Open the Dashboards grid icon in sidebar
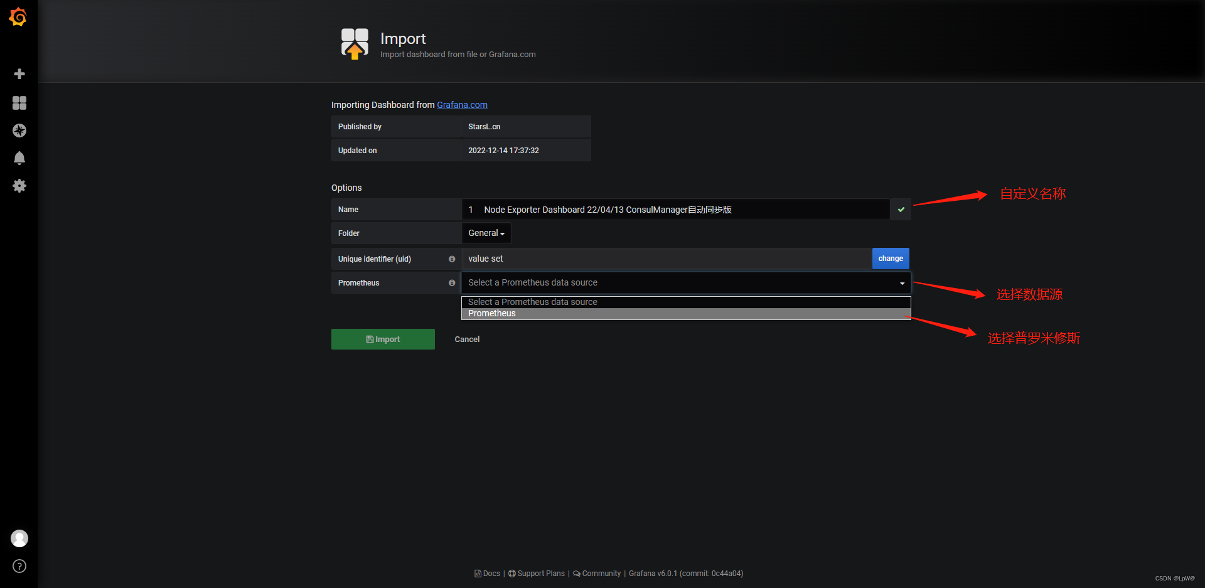 click(19, 103)
